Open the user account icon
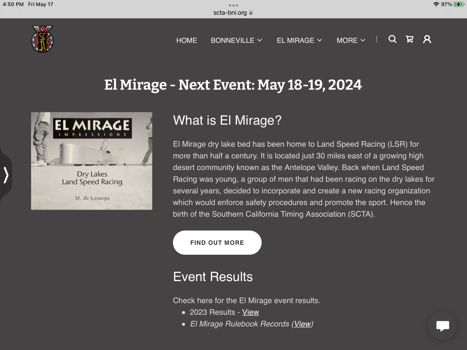The image size is (467, 350). 427,39
